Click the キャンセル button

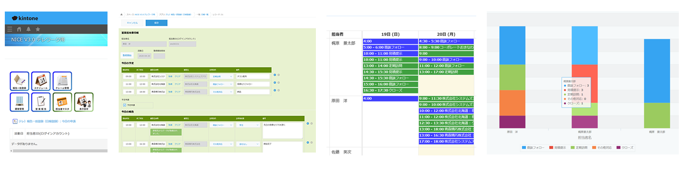click(x=133, y=23)
